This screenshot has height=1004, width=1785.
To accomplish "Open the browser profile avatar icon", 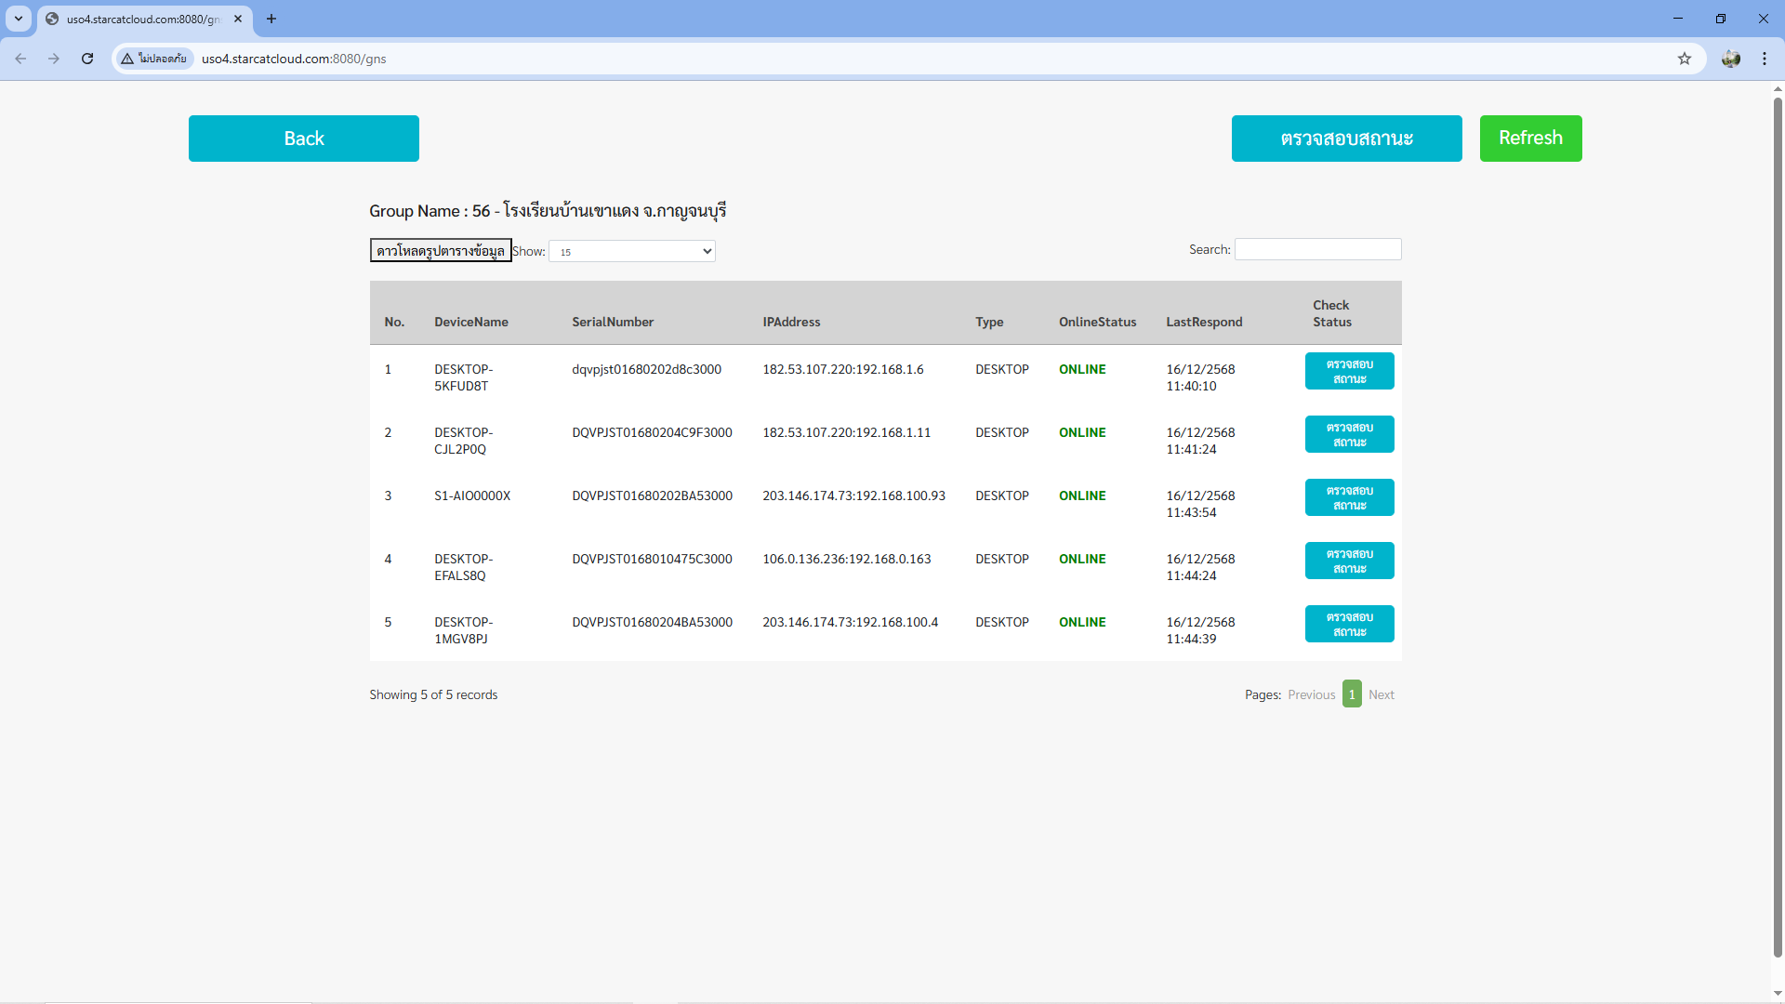I will point(1730,59).
